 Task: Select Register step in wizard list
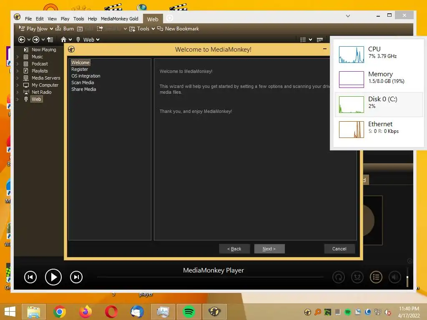click(80, 69)
